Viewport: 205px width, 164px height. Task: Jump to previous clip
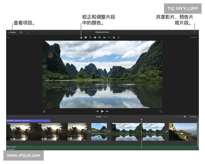tap(97, 111)
